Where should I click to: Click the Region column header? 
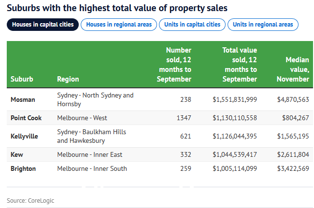click(x=68, y=79)
